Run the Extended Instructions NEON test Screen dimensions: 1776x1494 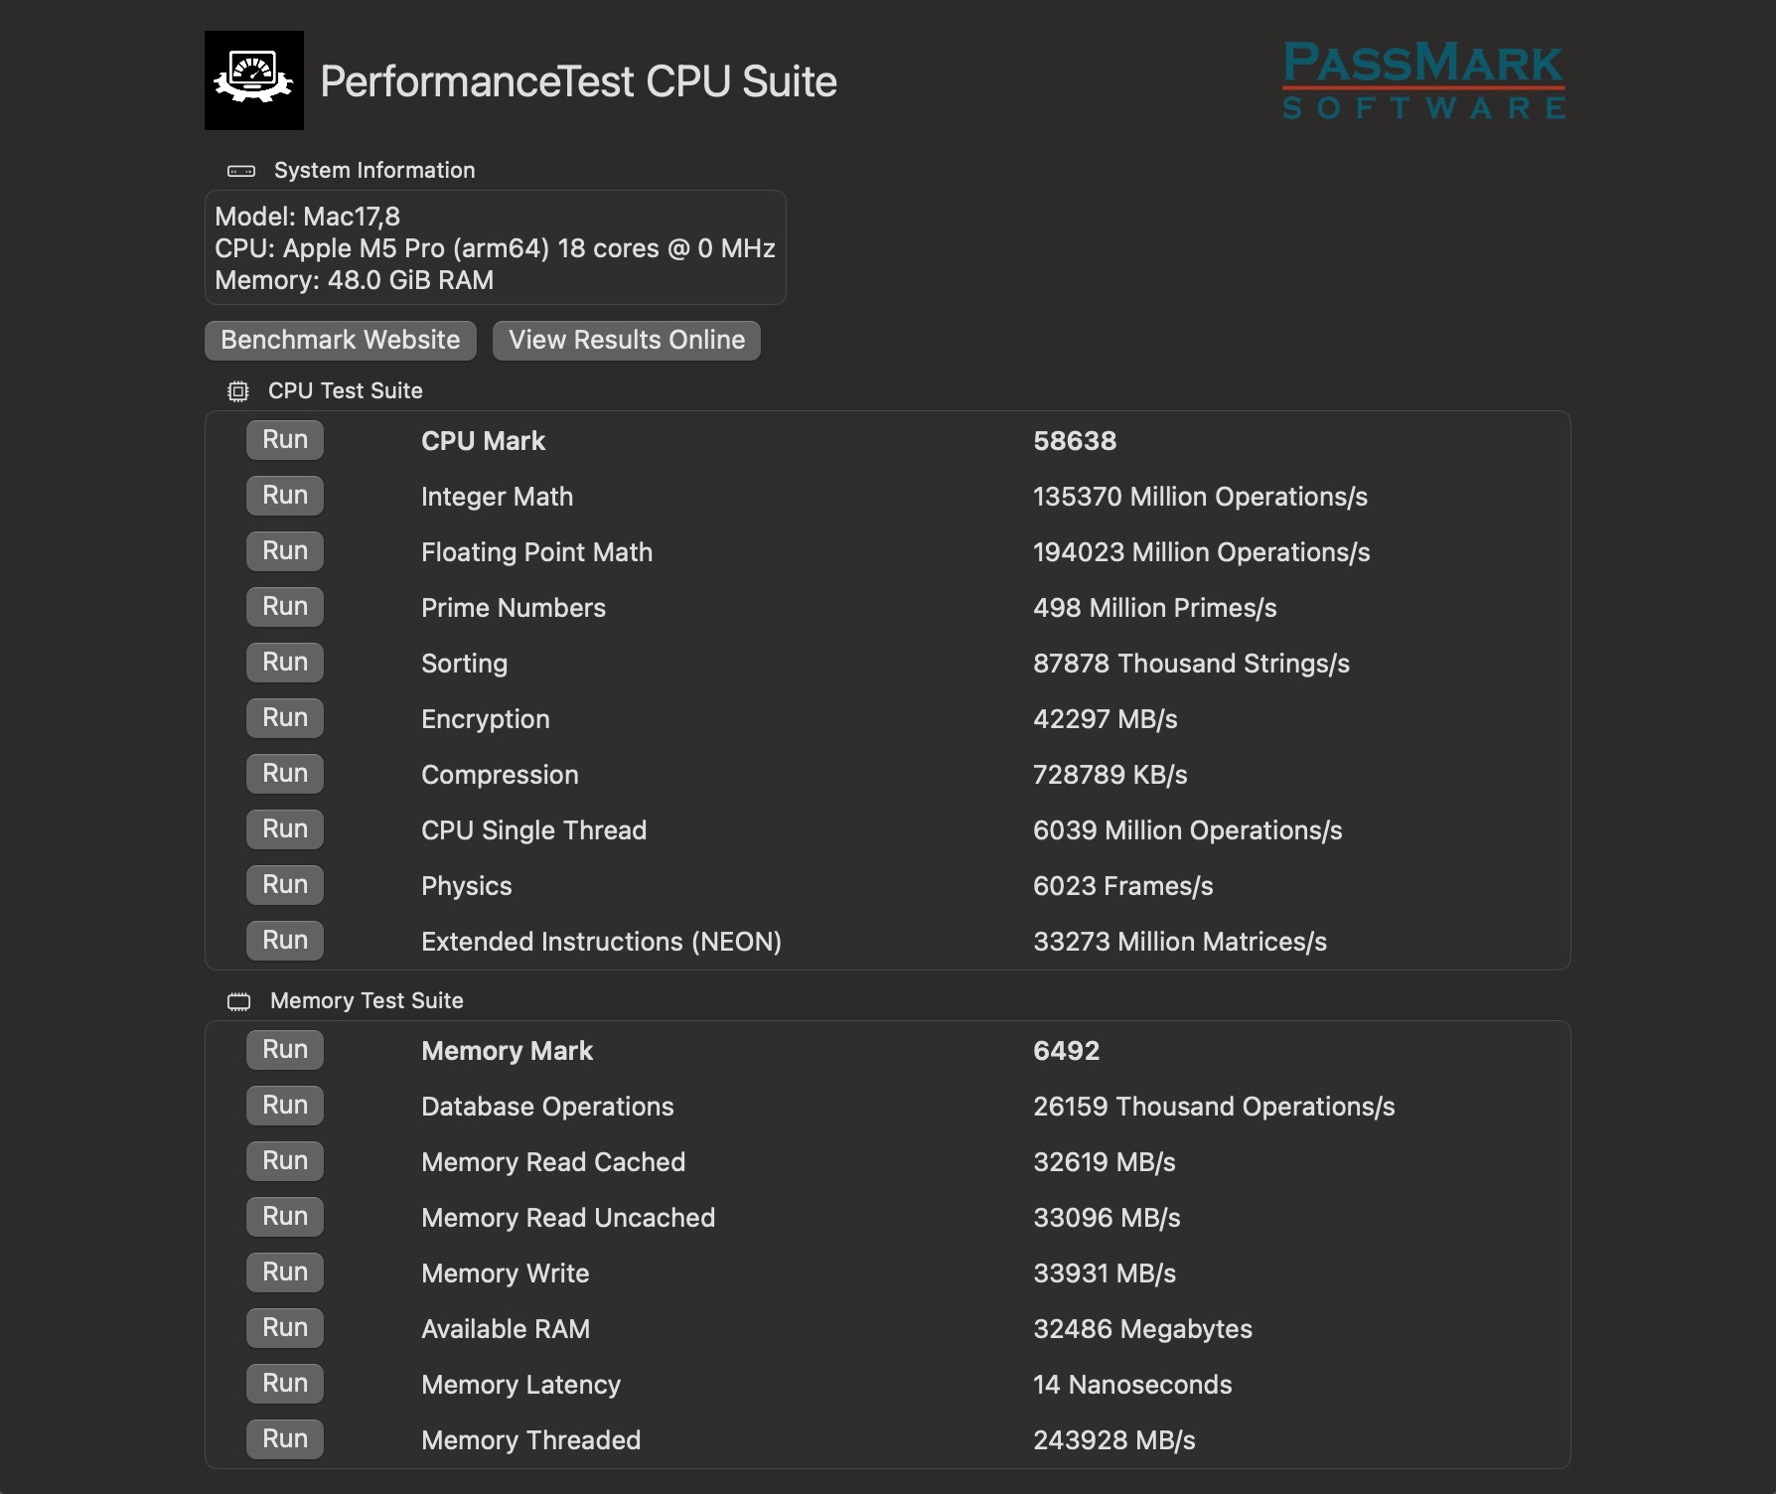pos(284,940)
